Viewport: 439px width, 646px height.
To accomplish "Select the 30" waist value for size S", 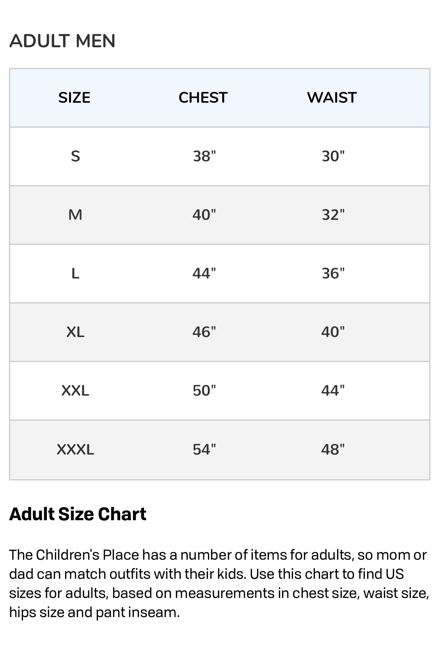I will (333, 156).
